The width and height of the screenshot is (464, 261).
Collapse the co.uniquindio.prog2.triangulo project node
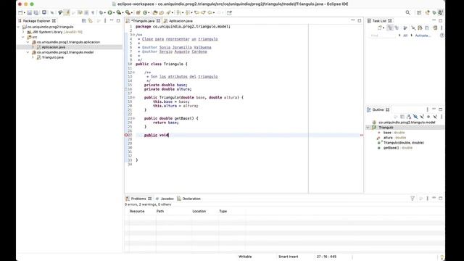click(x=18, y=27)
